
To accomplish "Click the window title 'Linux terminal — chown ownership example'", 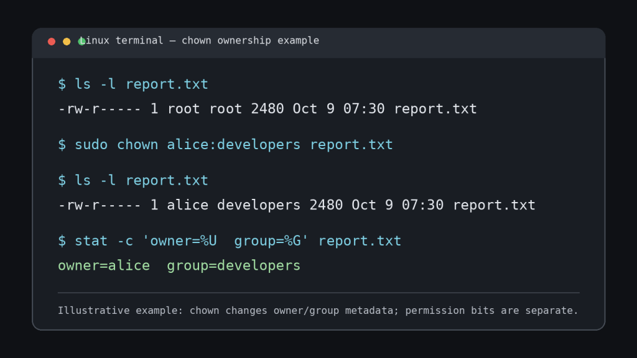I will [x=199, y=40].
